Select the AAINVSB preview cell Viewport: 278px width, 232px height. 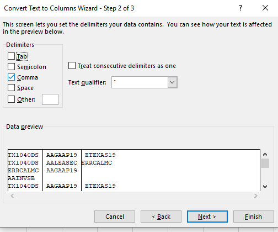22,178
